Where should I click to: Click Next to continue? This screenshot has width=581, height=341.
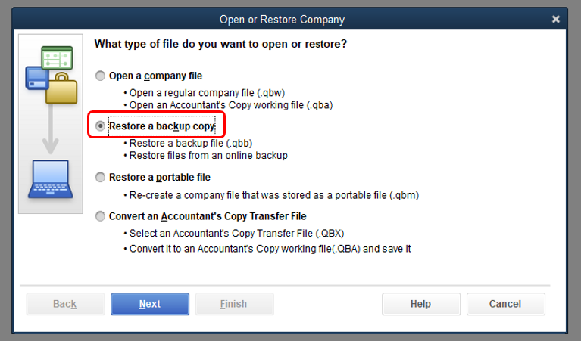pos(149,304)
